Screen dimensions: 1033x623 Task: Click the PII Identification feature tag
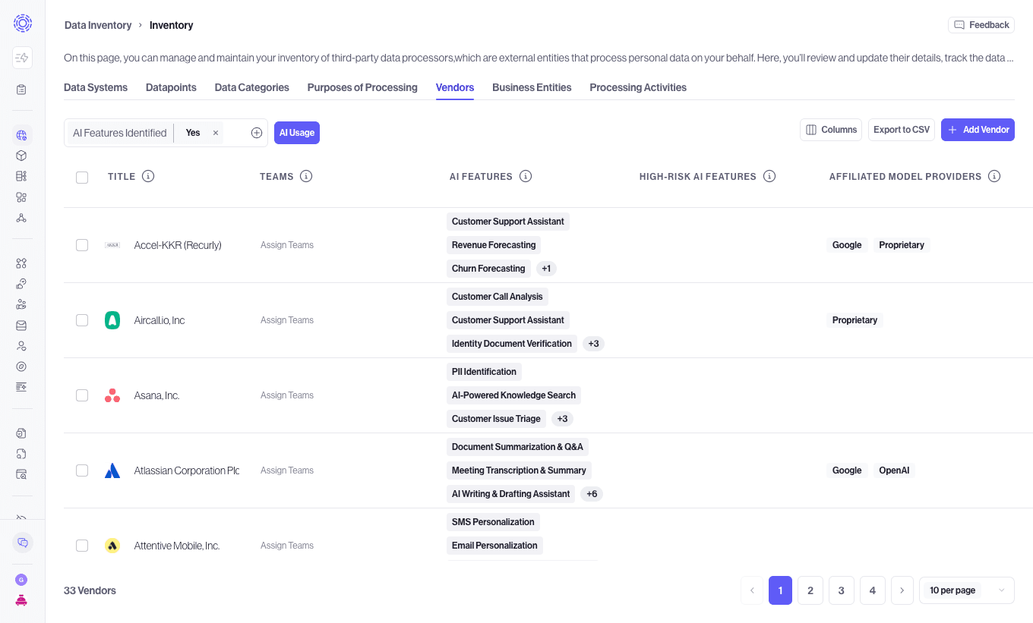[484, 372]
